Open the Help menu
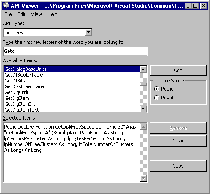Viewport: 210px width, 194px height. tap(52, 14)
